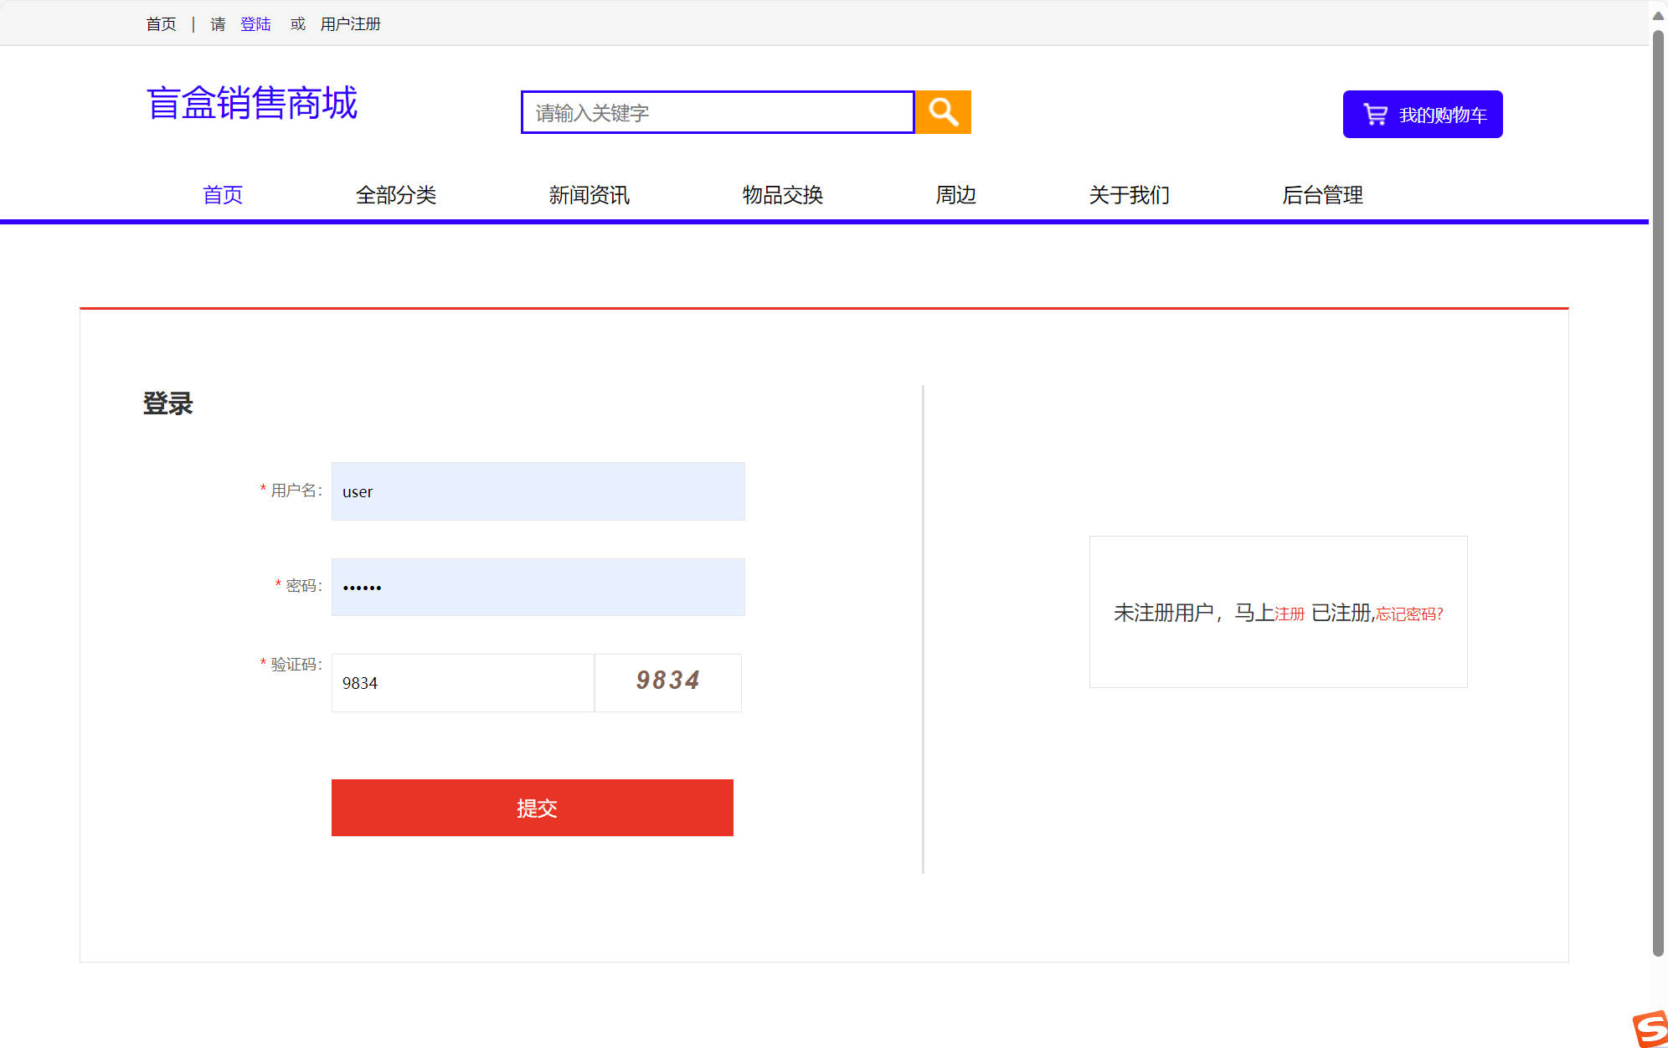
Task: Open the 后台管理 section
Action: coord(1323,195)
